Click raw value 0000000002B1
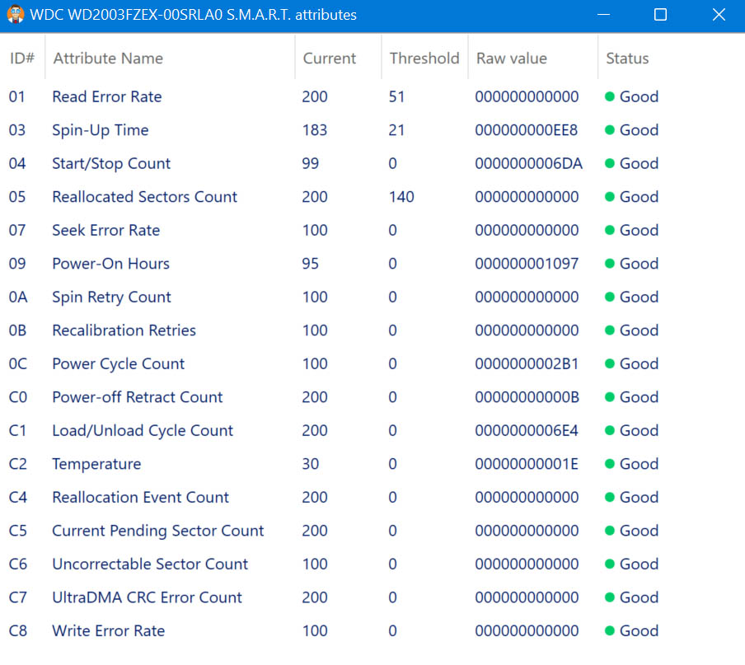The width and height of the screenshot is (745, 665). 527,363
